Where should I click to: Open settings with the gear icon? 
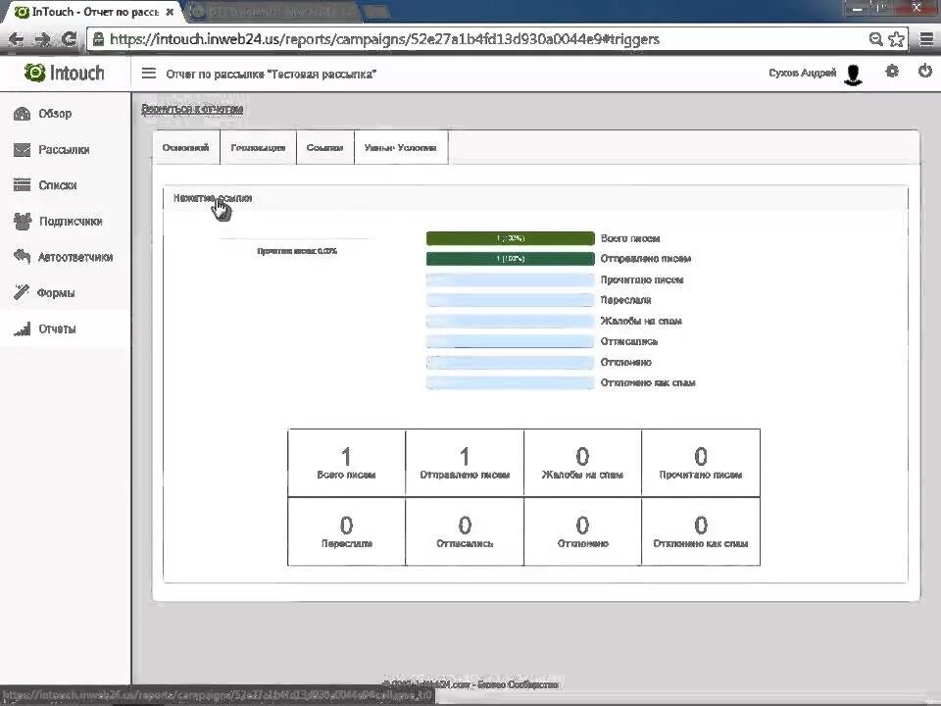tap(892, 72)
